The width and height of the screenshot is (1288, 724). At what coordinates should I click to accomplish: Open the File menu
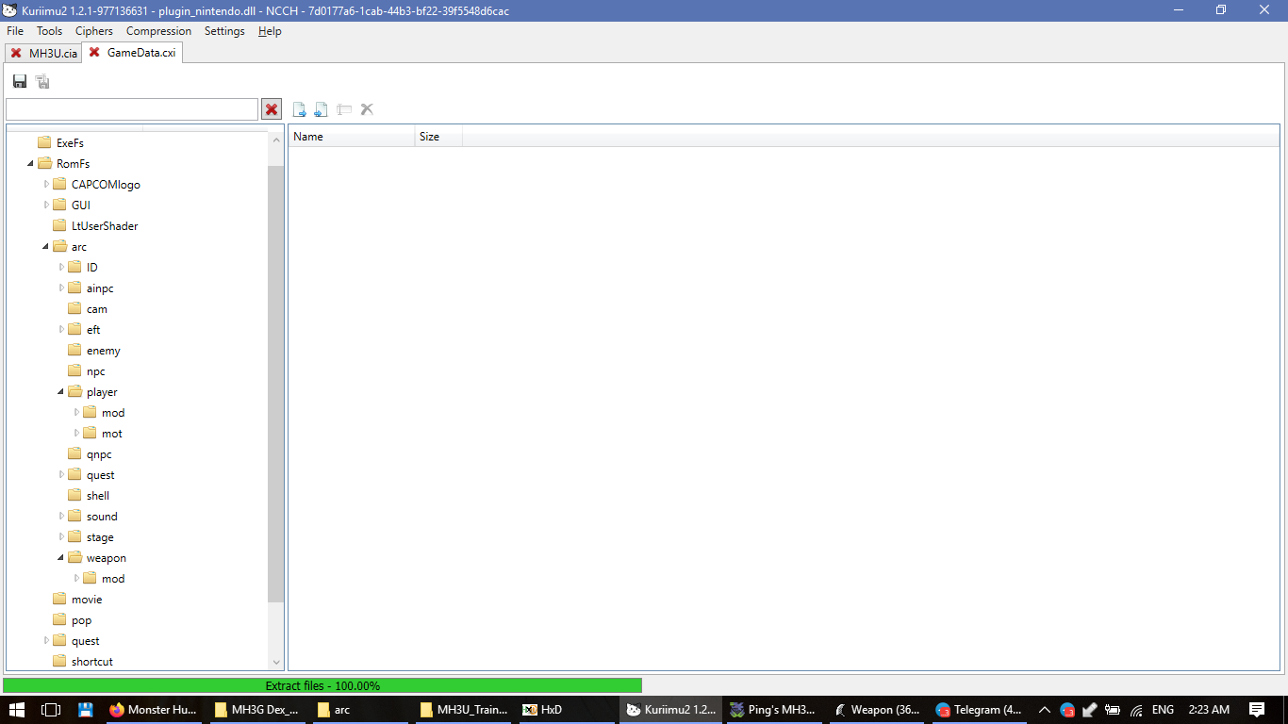15,31
